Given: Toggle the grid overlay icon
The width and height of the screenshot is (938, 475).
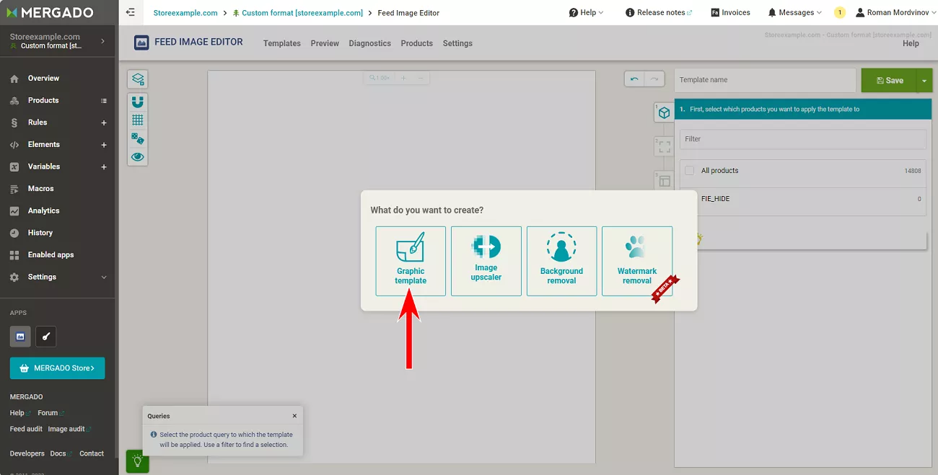Looking at the screenshot, I should (x=137, y=120).
